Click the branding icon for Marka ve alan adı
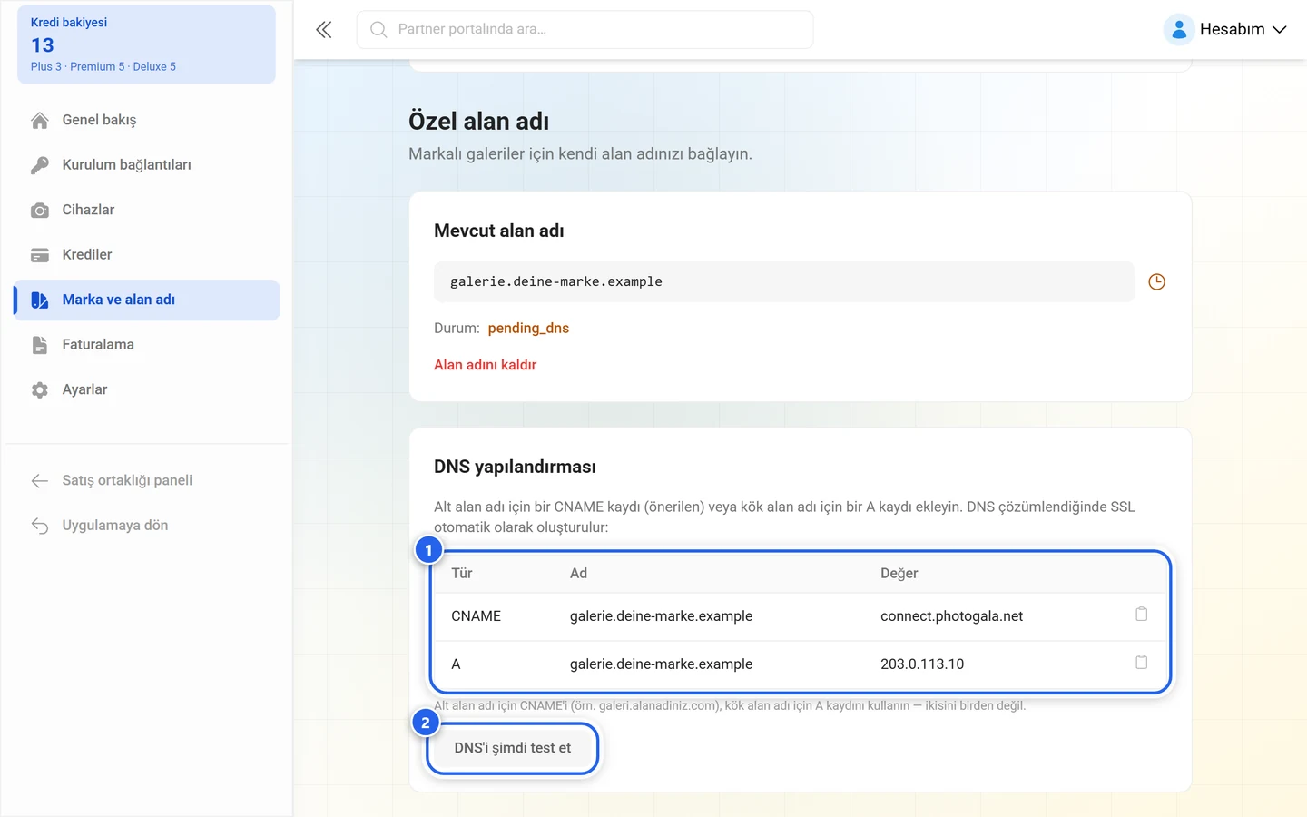This screenshot has width=1307, height=817. [40, 300]
